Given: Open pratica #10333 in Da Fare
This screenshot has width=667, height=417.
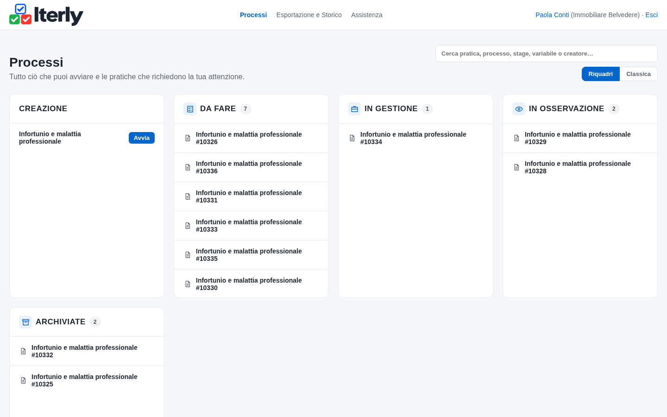Looking at the screenshot, I should (x=251, y=226).
